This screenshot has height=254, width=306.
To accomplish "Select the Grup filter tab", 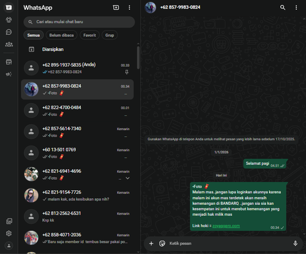I will [110, 35].
